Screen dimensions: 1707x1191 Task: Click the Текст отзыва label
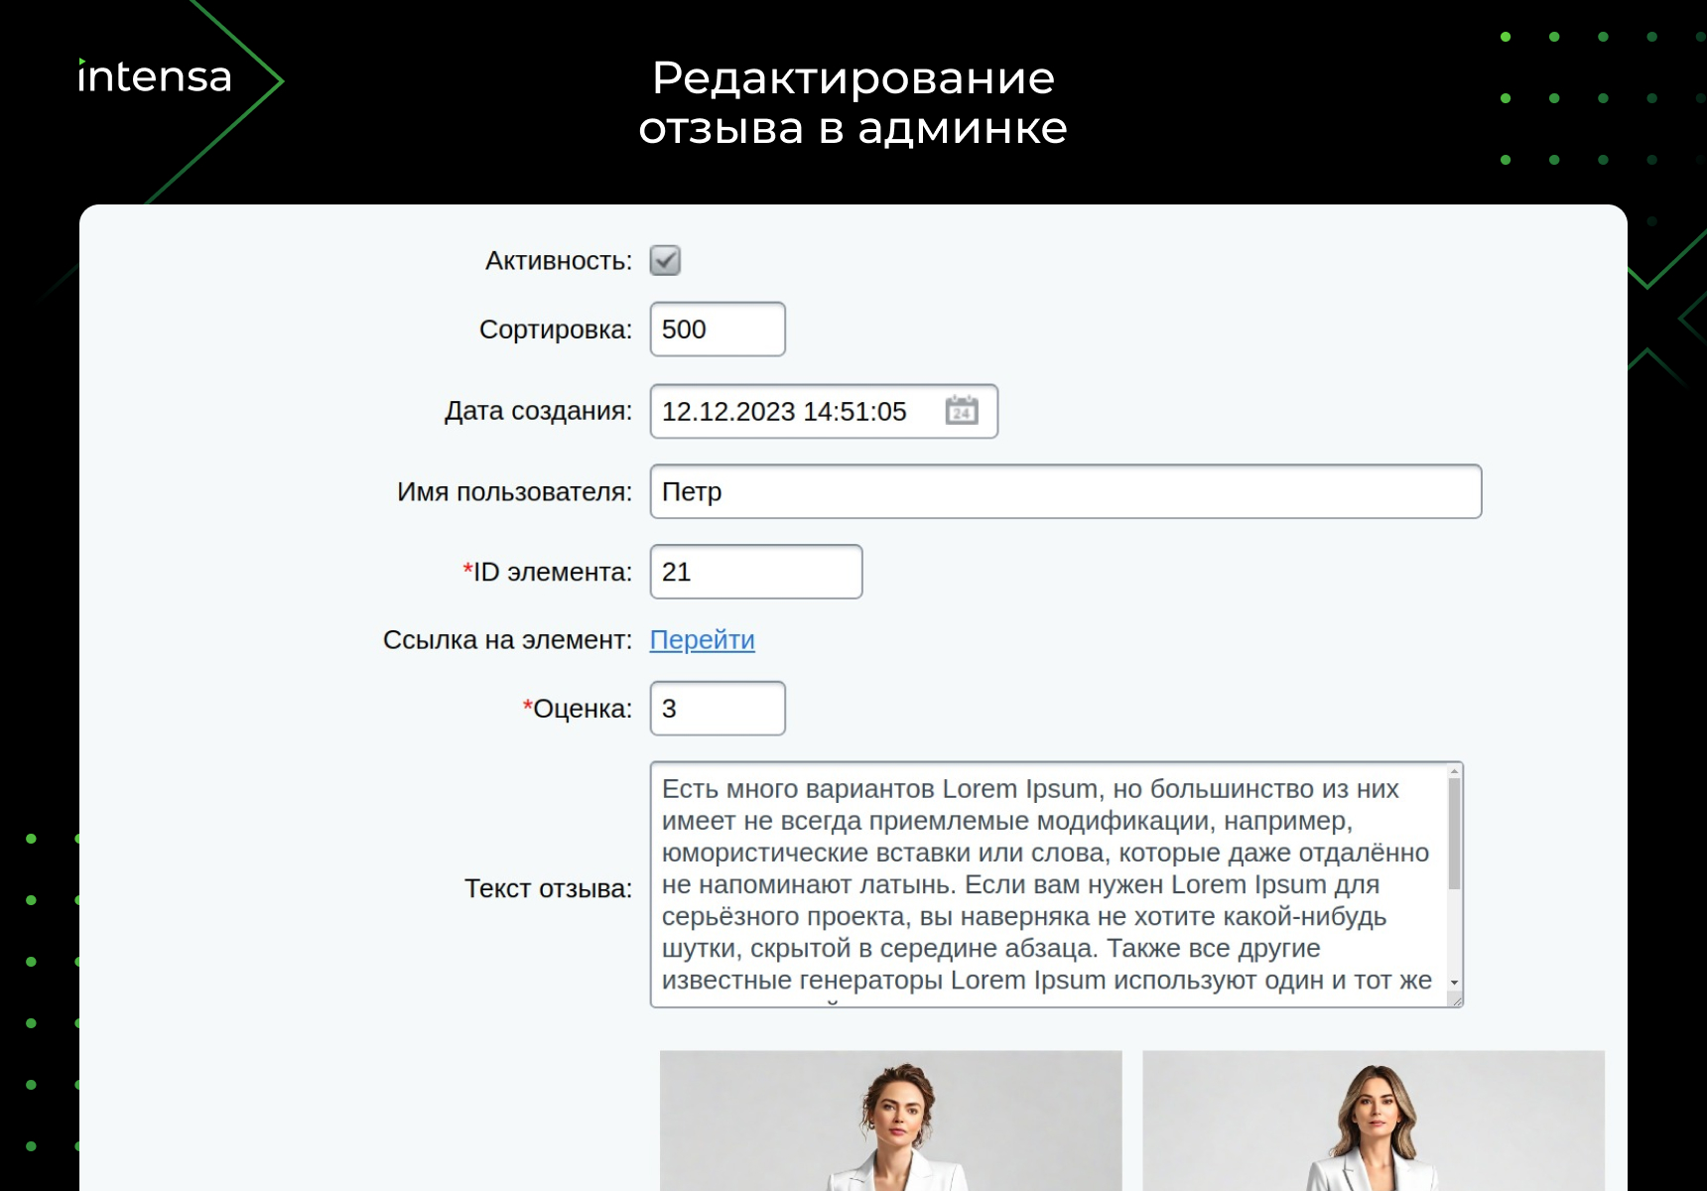point(548,888)
